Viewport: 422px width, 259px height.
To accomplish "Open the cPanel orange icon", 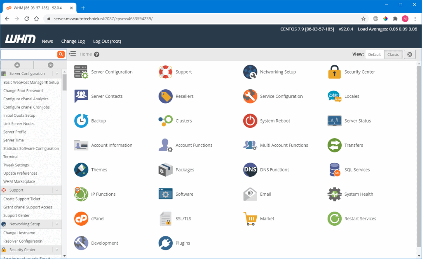I will click(x=81, y=218).
